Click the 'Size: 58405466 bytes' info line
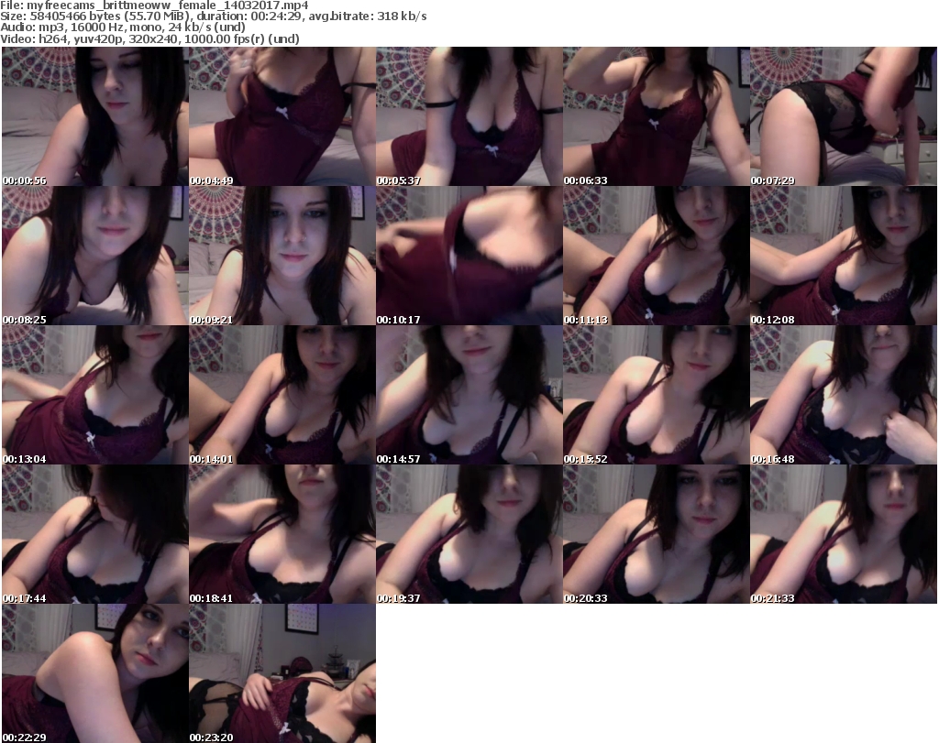 pos(213,16)
